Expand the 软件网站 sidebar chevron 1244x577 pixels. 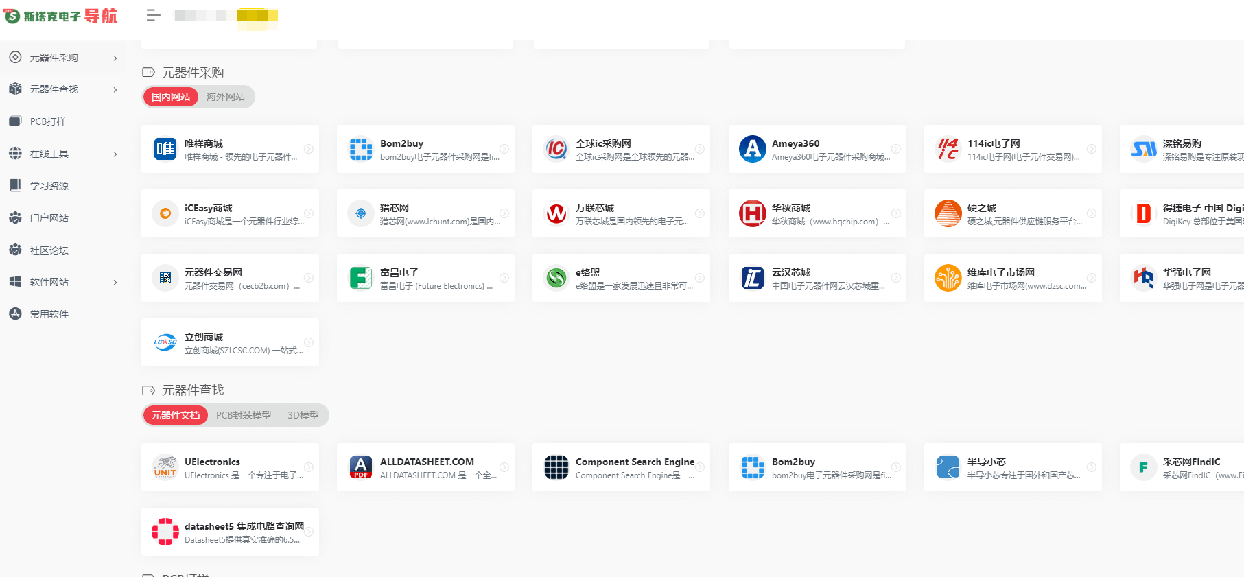[x=115, y=283]
